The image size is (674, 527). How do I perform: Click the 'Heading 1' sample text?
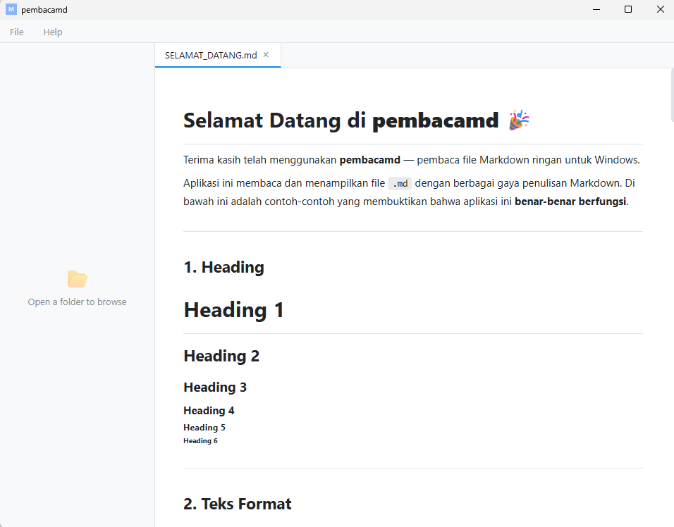tap(233, 310)
